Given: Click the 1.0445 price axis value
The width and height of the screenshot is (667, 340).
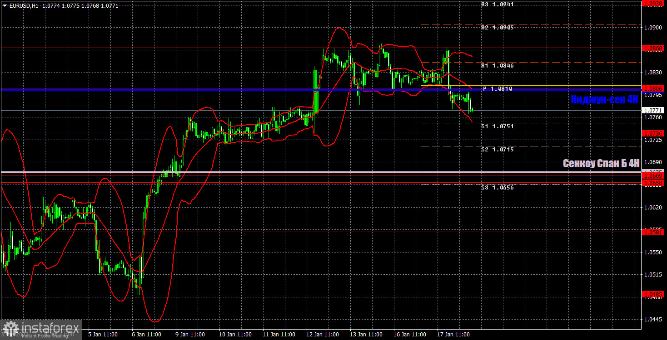Looking at the screenshot, I should pos(653,320).
